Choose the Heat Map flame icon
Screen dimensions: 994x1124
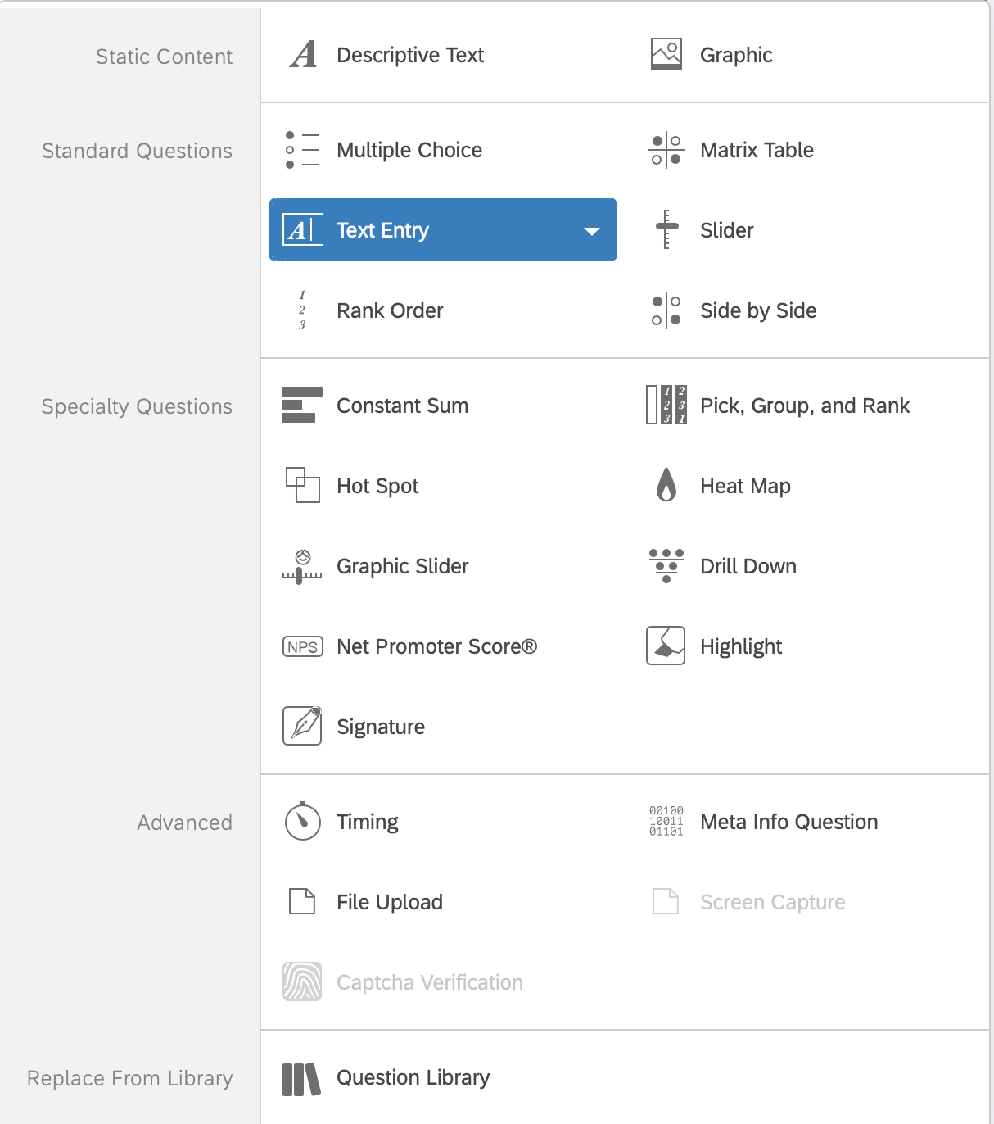pos(666,485)
